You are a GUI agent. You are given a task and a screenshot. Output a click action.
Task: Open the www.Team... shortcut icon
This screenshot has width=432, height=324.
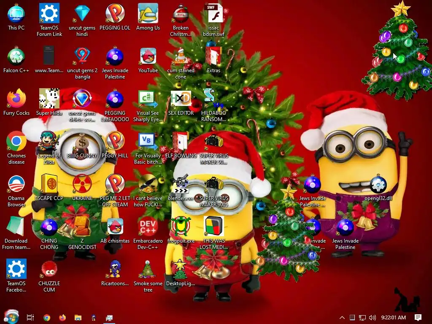point(49,56)
